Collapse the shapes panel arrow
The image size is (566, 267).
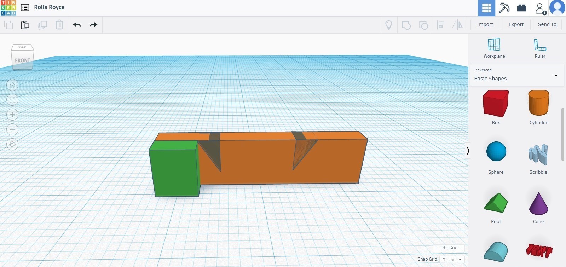(x=468, y=151)
